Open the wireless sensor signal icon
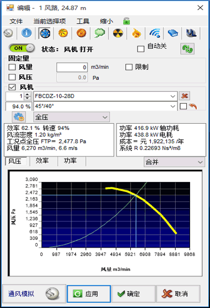Viewport: 210px width, 308px height. pos(155,33)
